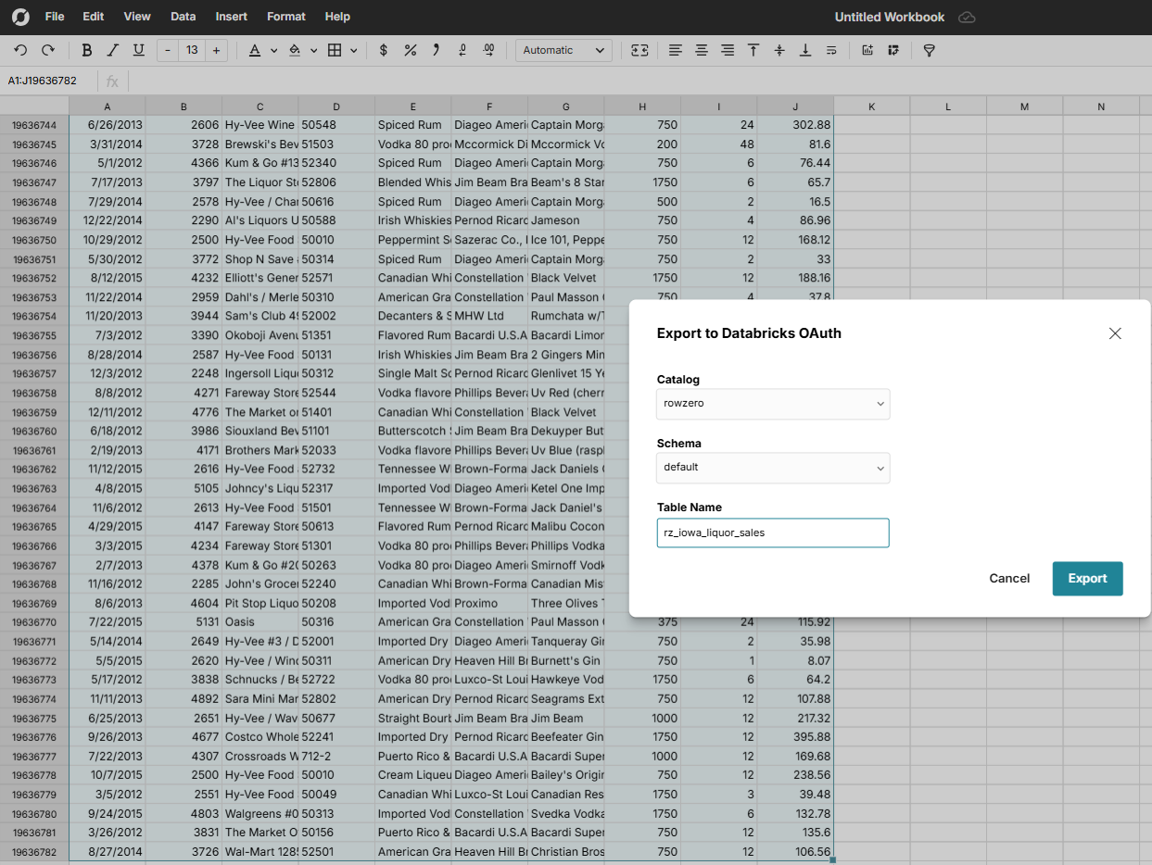Viewport: 1152px width, 865px height.
Task: Center align the cell contents
Action: pyautogui.click(x=702, y=50)
